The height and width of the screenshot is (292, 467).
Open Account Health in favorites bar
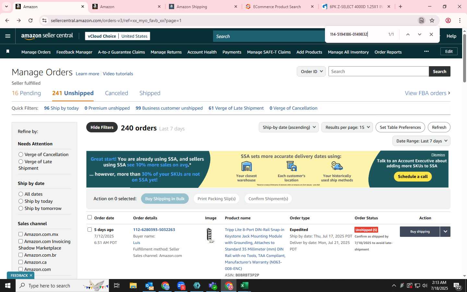(x=202, y=52)
